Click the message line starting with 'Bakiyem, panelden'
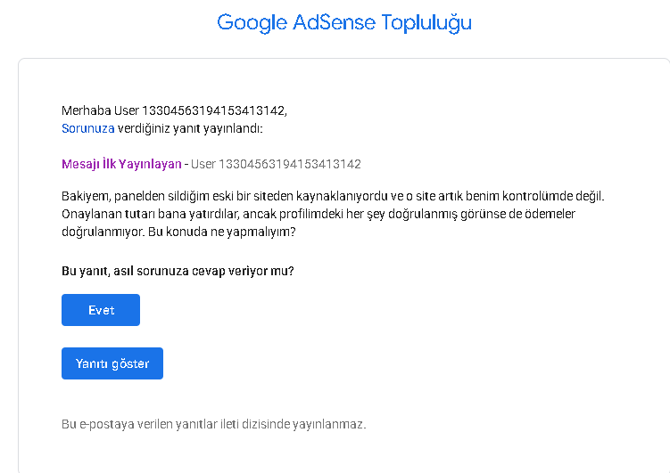 point(333,196)
